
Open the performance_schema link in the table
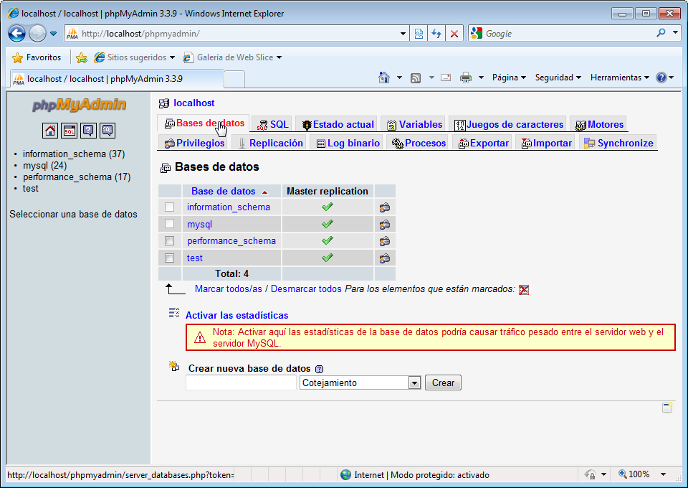(x=231, y=241)
